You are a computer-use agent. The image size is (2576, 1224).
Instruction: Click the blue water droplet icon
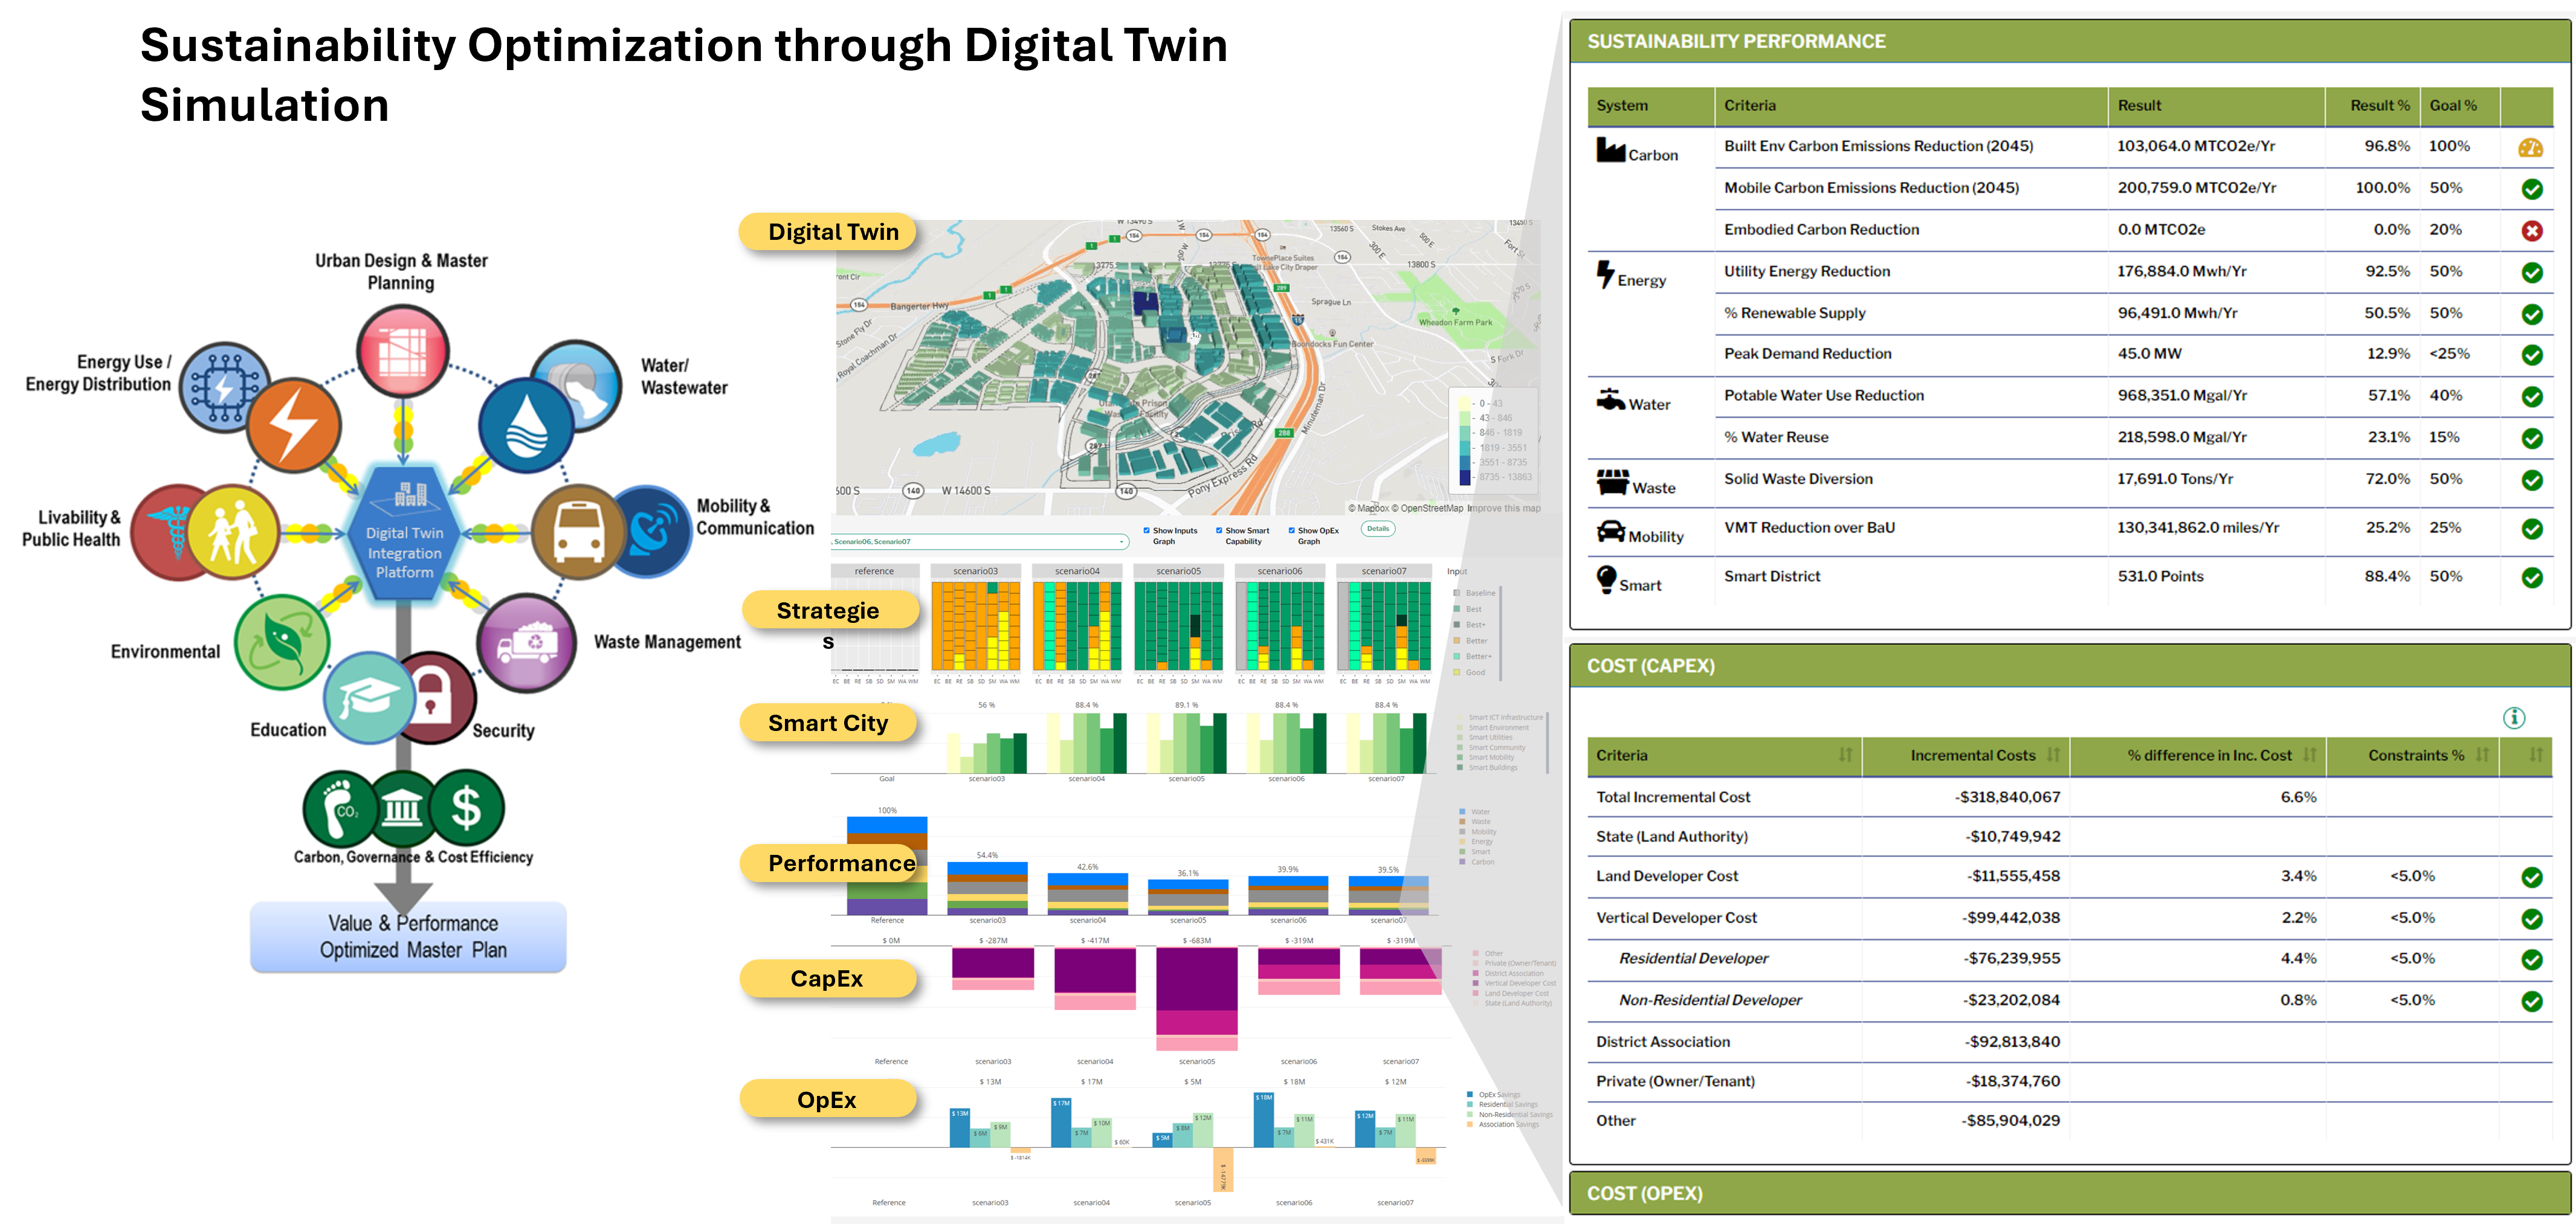(526, 425)
